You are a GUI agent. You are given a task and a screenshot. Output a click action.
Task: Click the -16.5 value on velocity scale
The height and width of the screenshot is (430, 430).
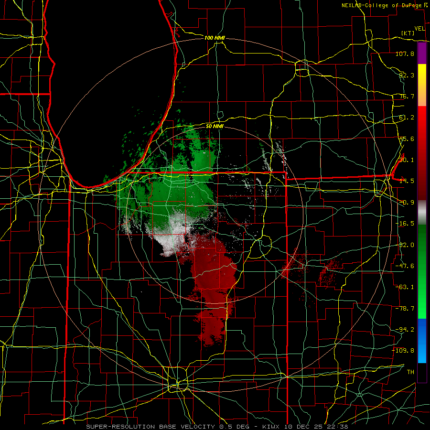click(x=405, y=224)
